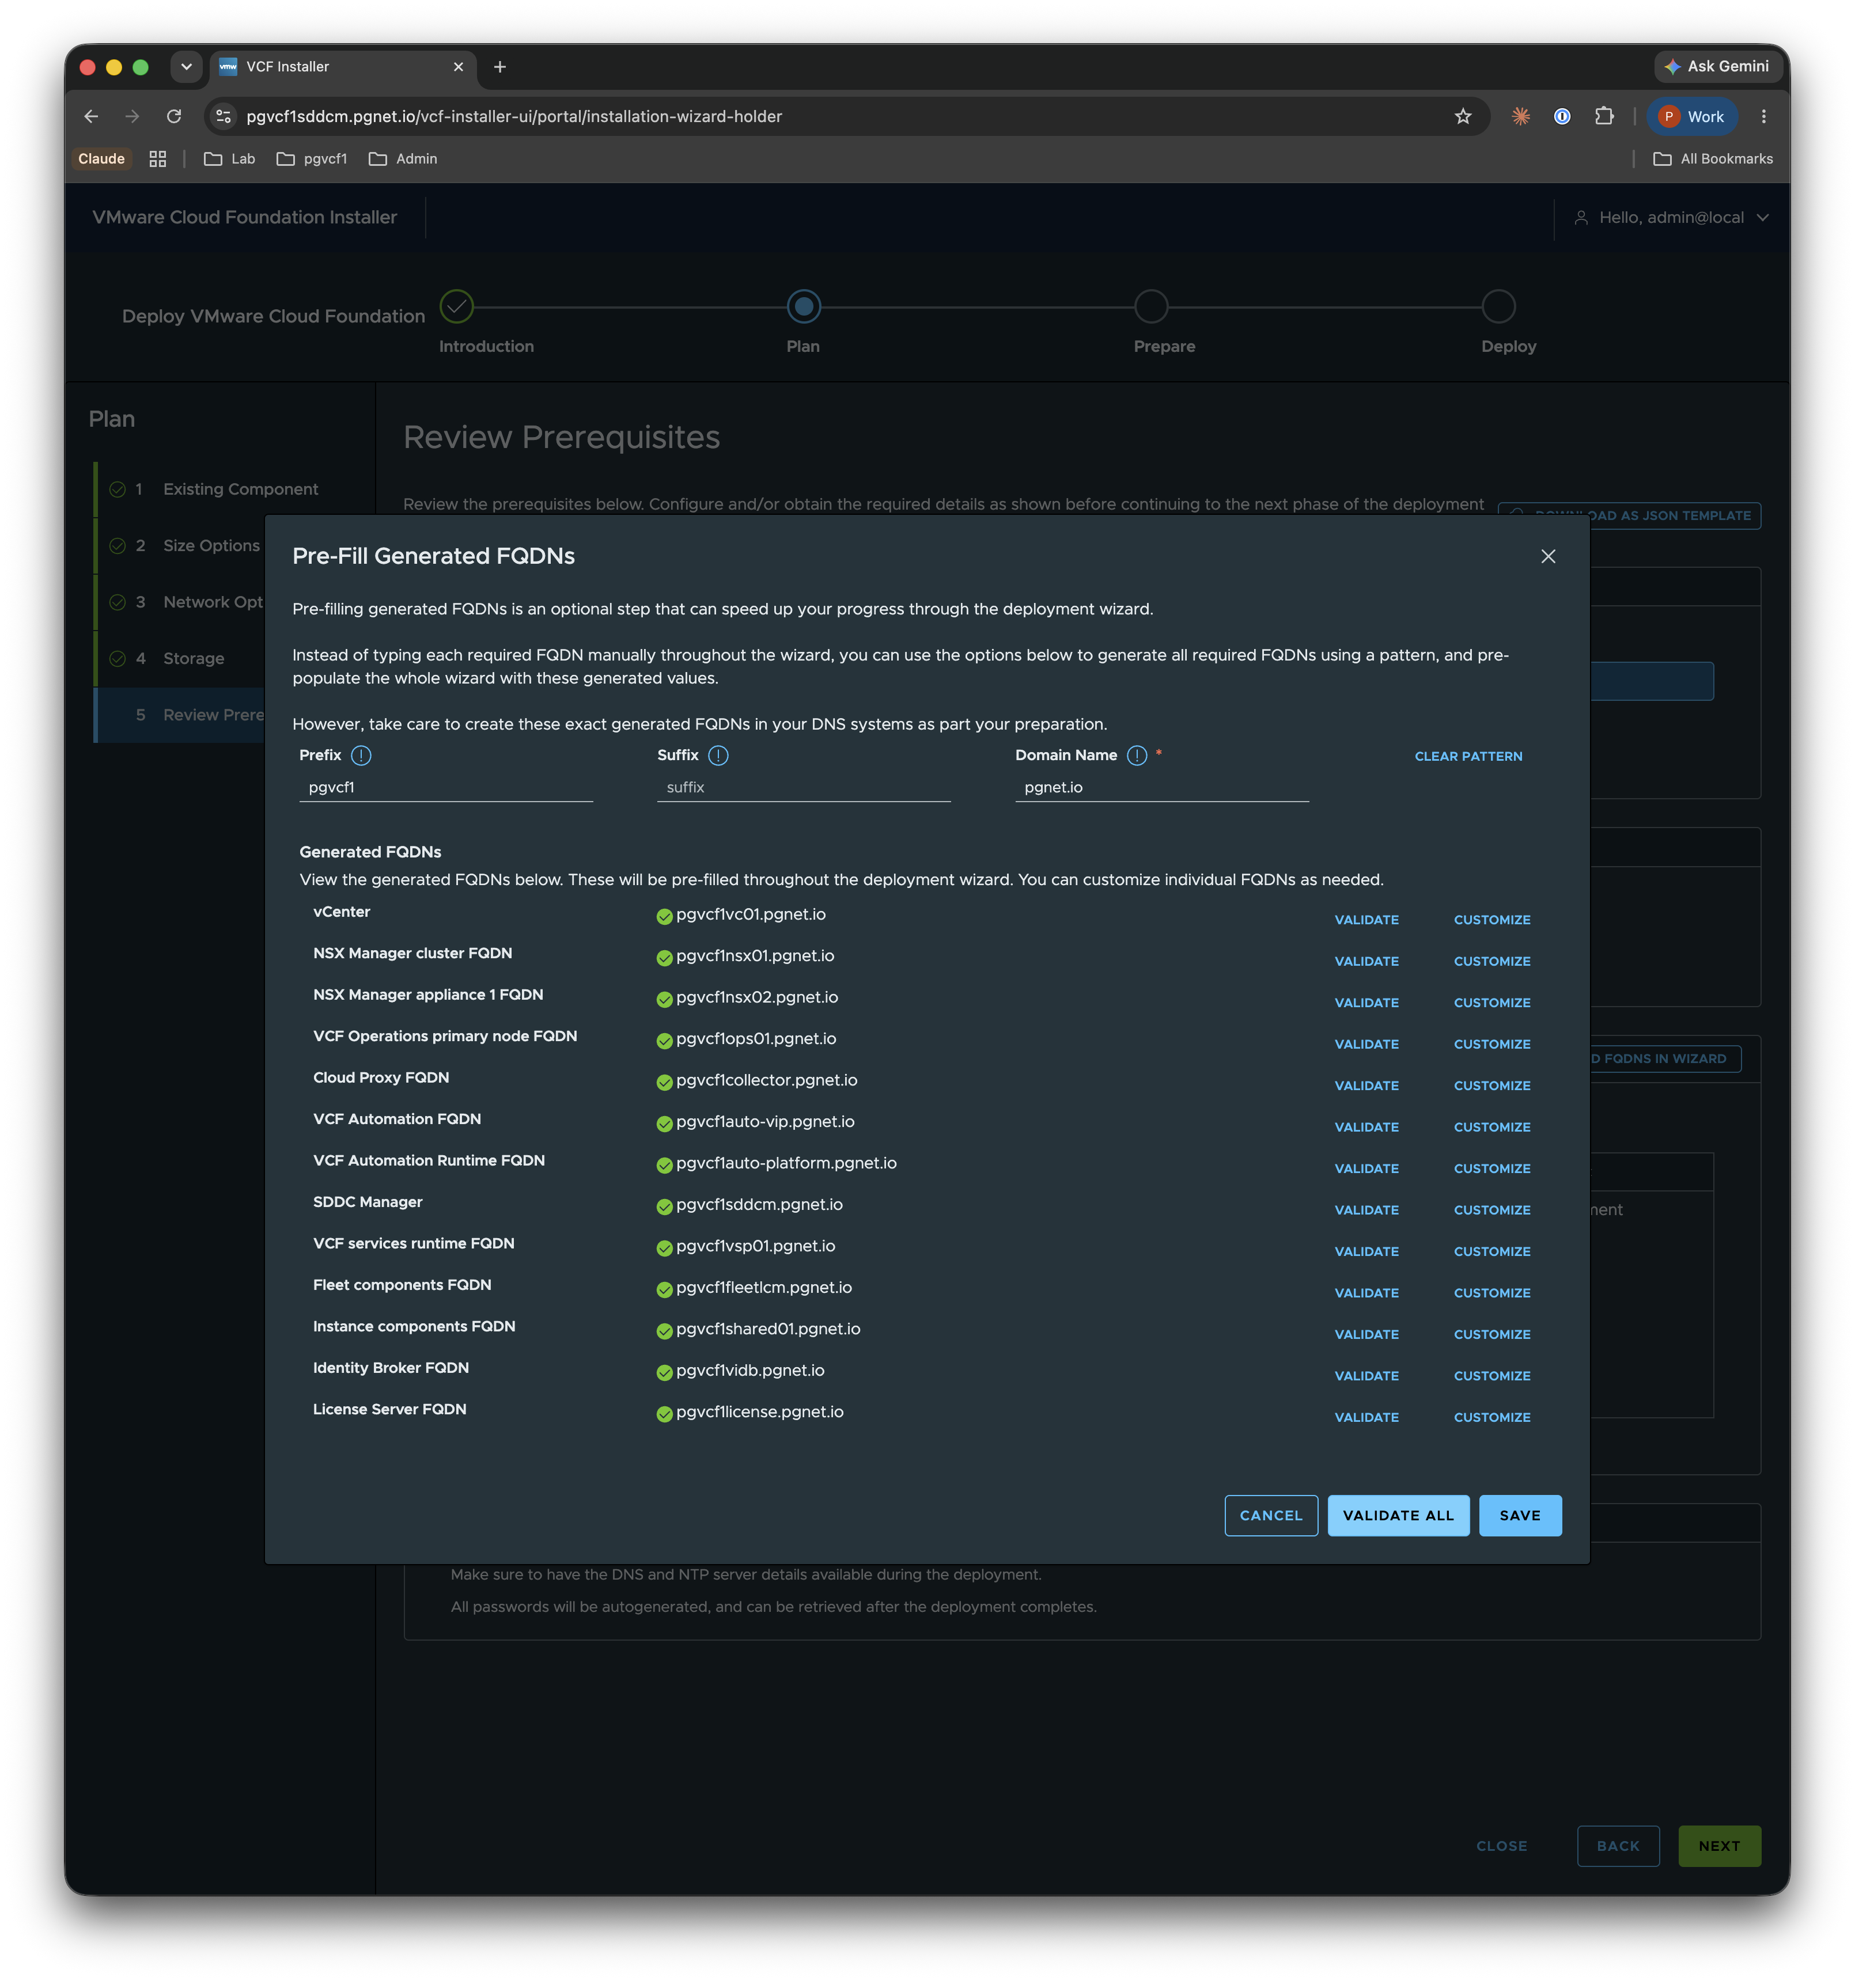
Task: Open the 1Password extension icon
Action: pyautogui.click(x=1562, y=116)
